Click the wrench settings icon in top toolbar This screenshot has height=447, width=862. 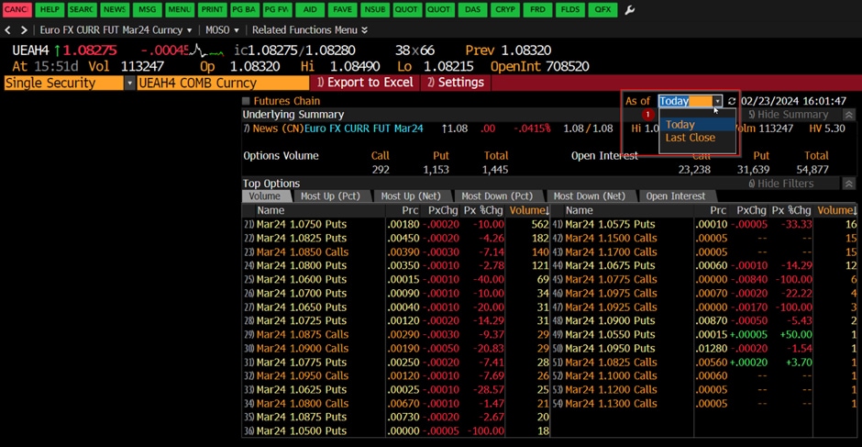[x=629, y=10]
